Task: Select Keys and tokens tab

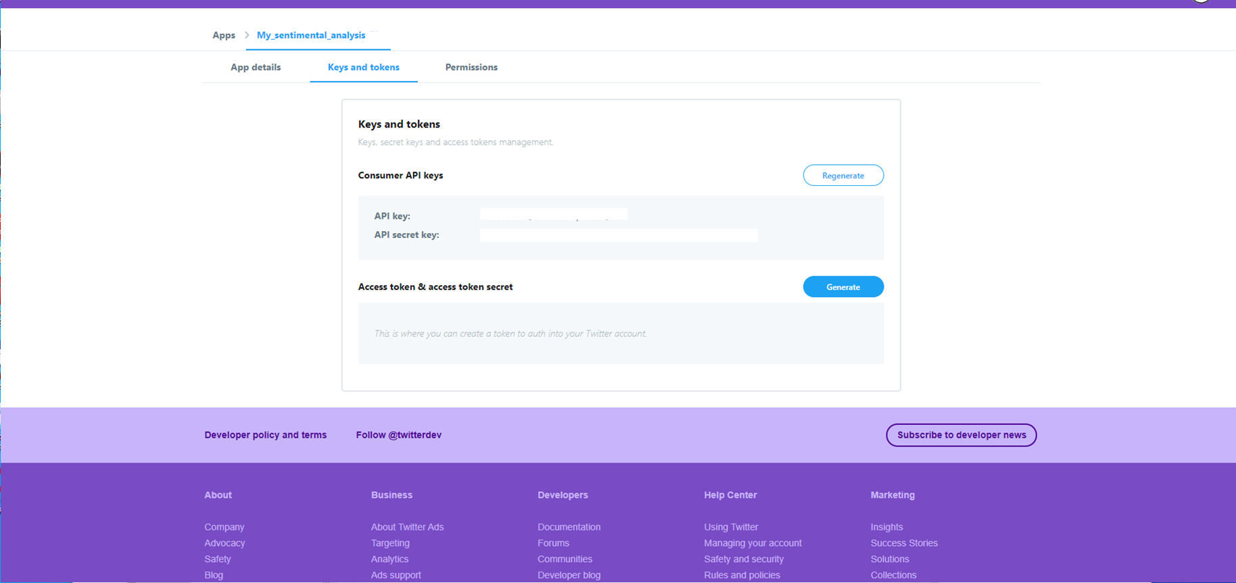Action: 364,67
